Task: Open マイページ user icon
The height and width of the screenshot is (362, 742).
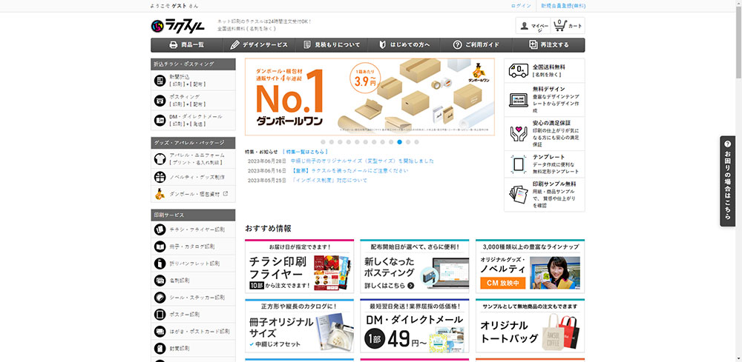Action: (x=524, y=26)
